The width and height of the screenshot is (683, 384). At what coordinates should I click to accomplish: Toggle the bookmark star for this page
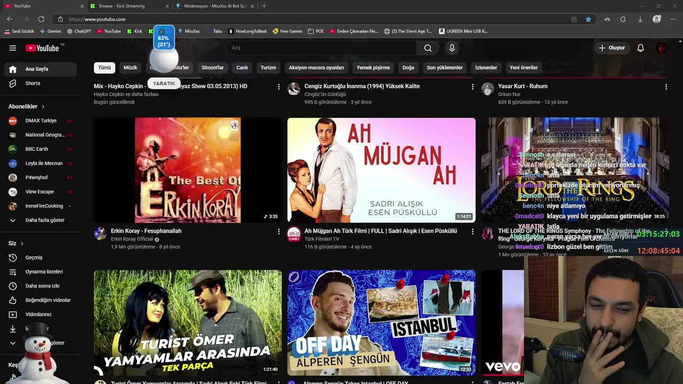coord(588,19)
